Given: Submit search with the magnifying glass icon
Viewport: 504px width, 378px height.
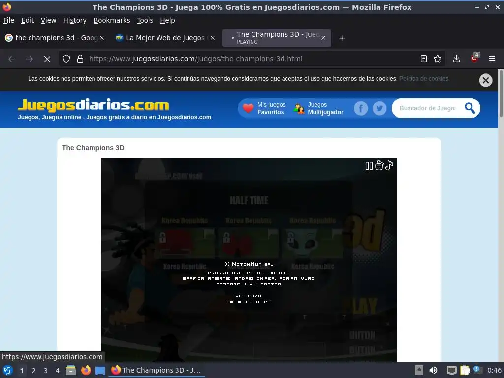Looking at the screenshot, I should point(470,108).
